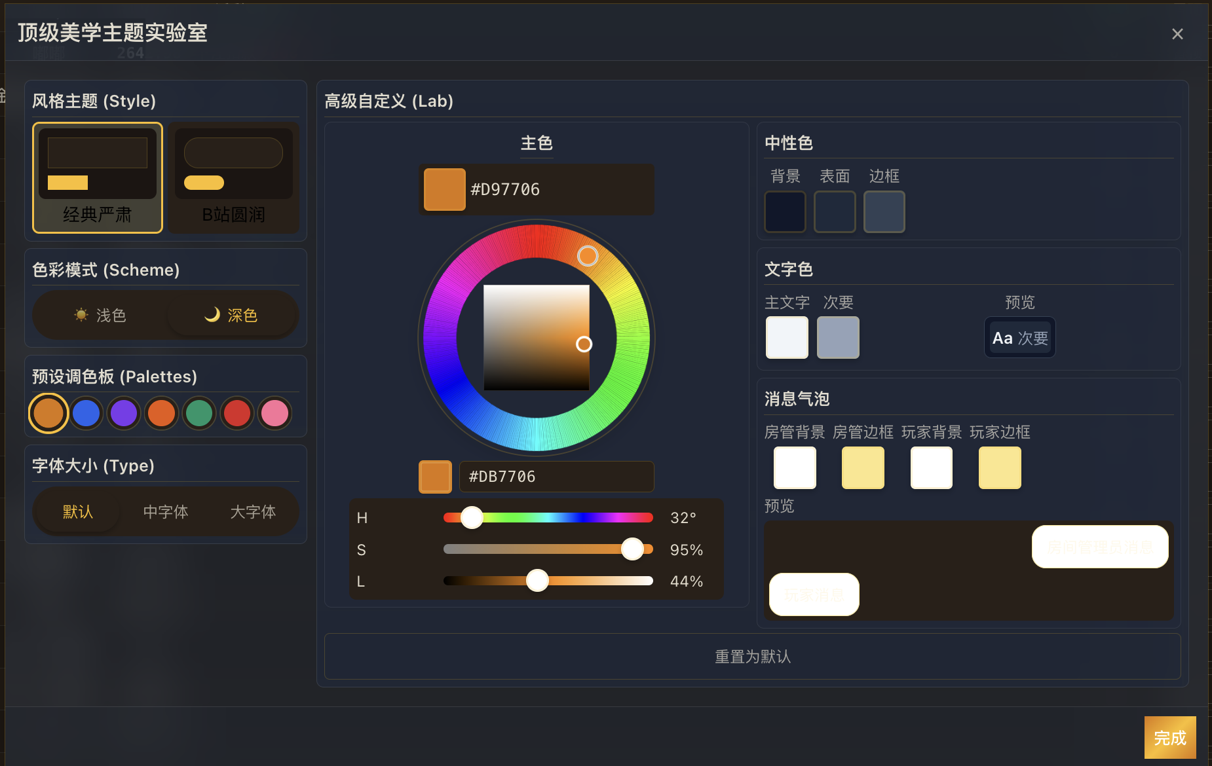Viewport: 1212px width, 766px height.
Task: Pick the red preset palette
Action: (x=237, y=413)
